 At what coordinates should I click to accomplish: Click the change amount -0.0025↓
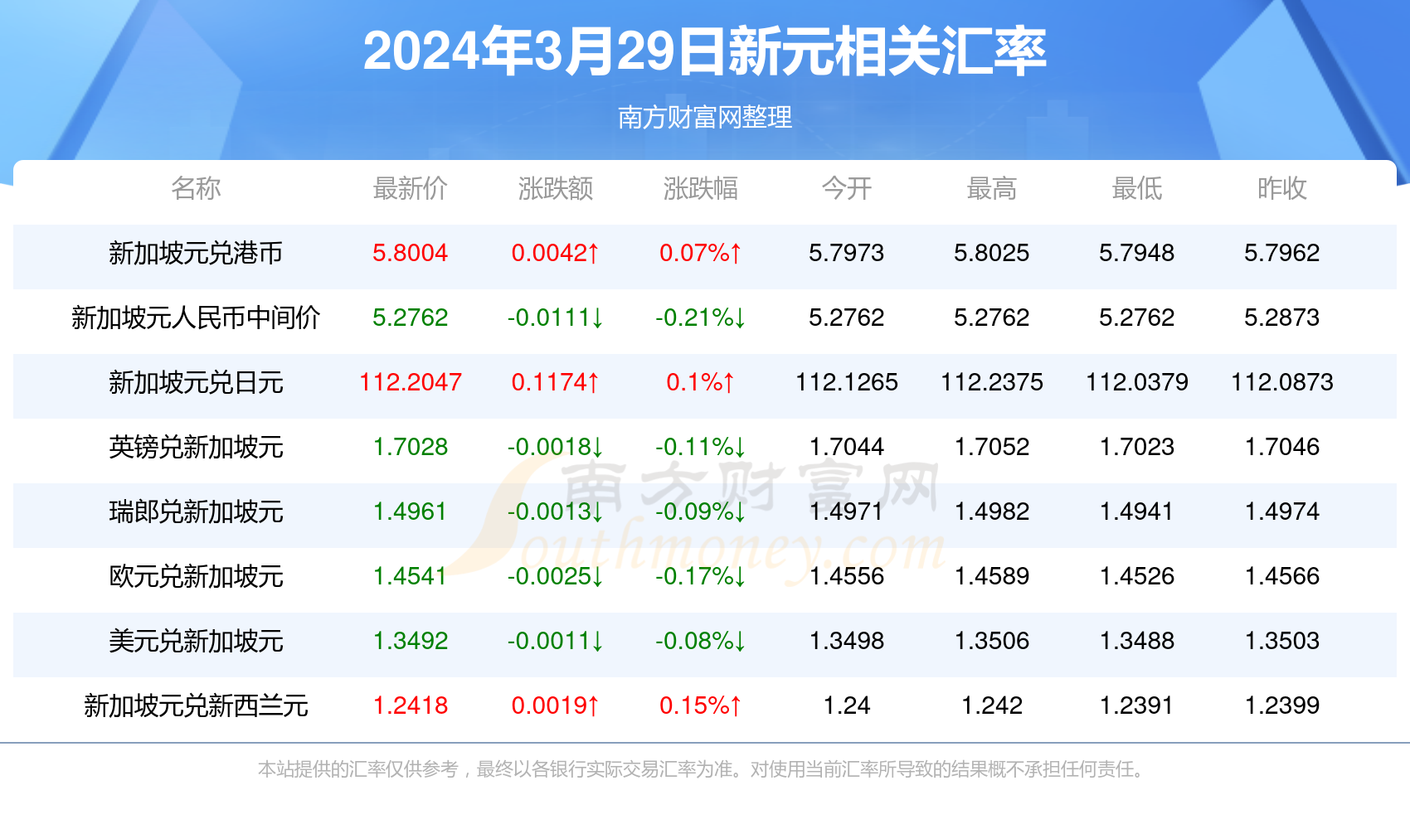tap(556, 576)
